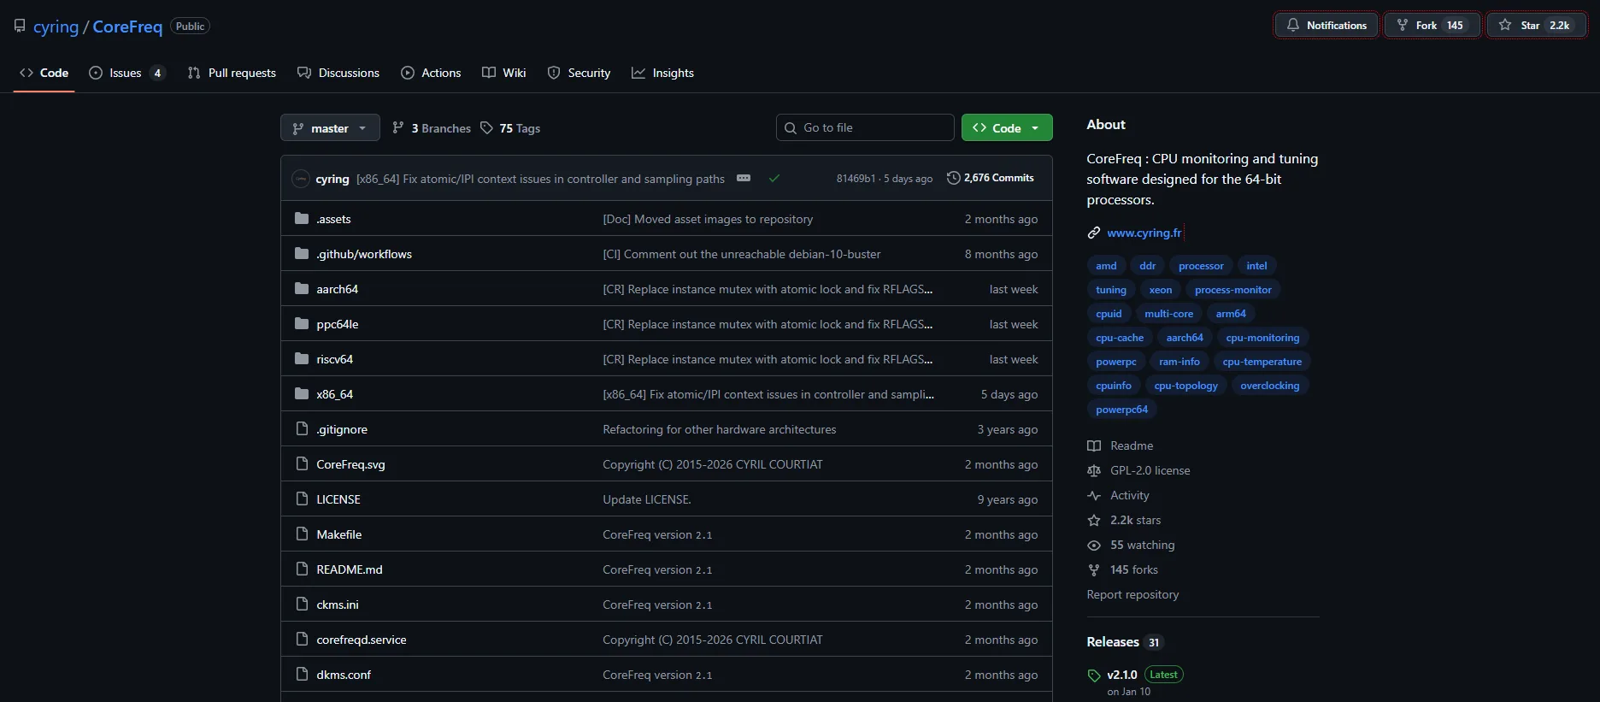Open the commit history clock icon
The width and height of the screenshot is (1600, 702).
953,178
